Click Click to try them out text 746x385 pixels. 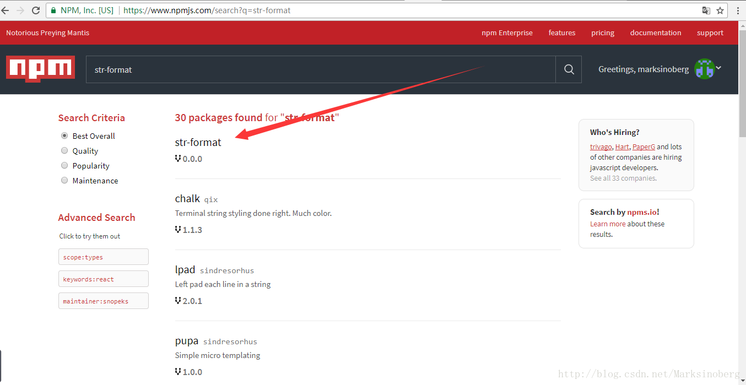click(x=90, y=236)
